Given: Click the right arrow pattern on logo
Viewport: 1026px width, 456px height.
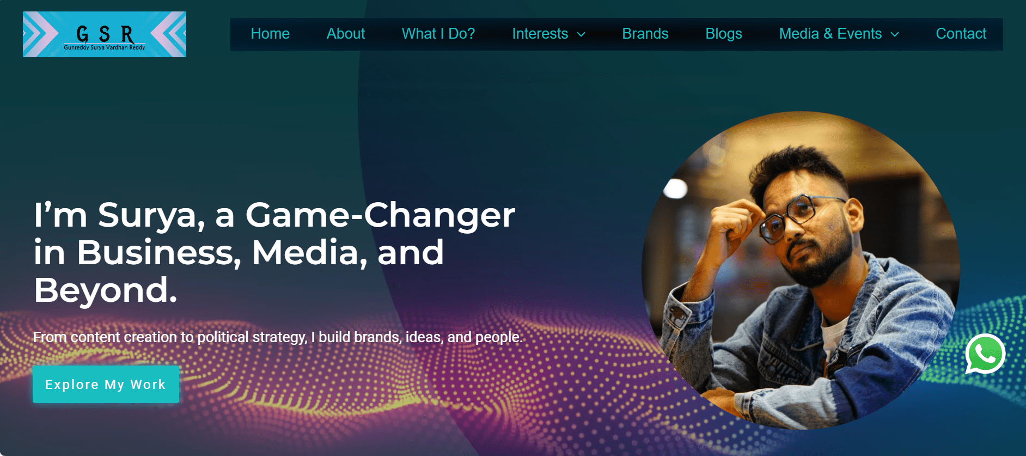Looking at the screenshot, I should click(x=169, y=34).
